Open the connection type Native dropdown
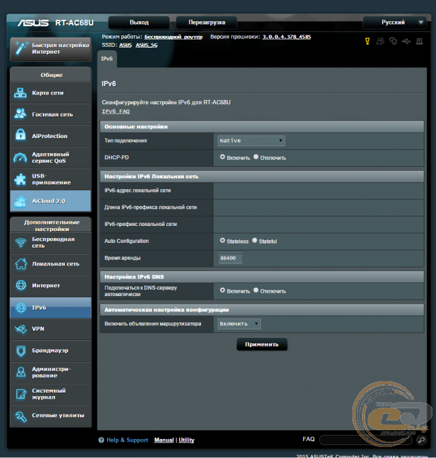Image resolution: width=436 pixels, height=458 pixels. point(251,141)
